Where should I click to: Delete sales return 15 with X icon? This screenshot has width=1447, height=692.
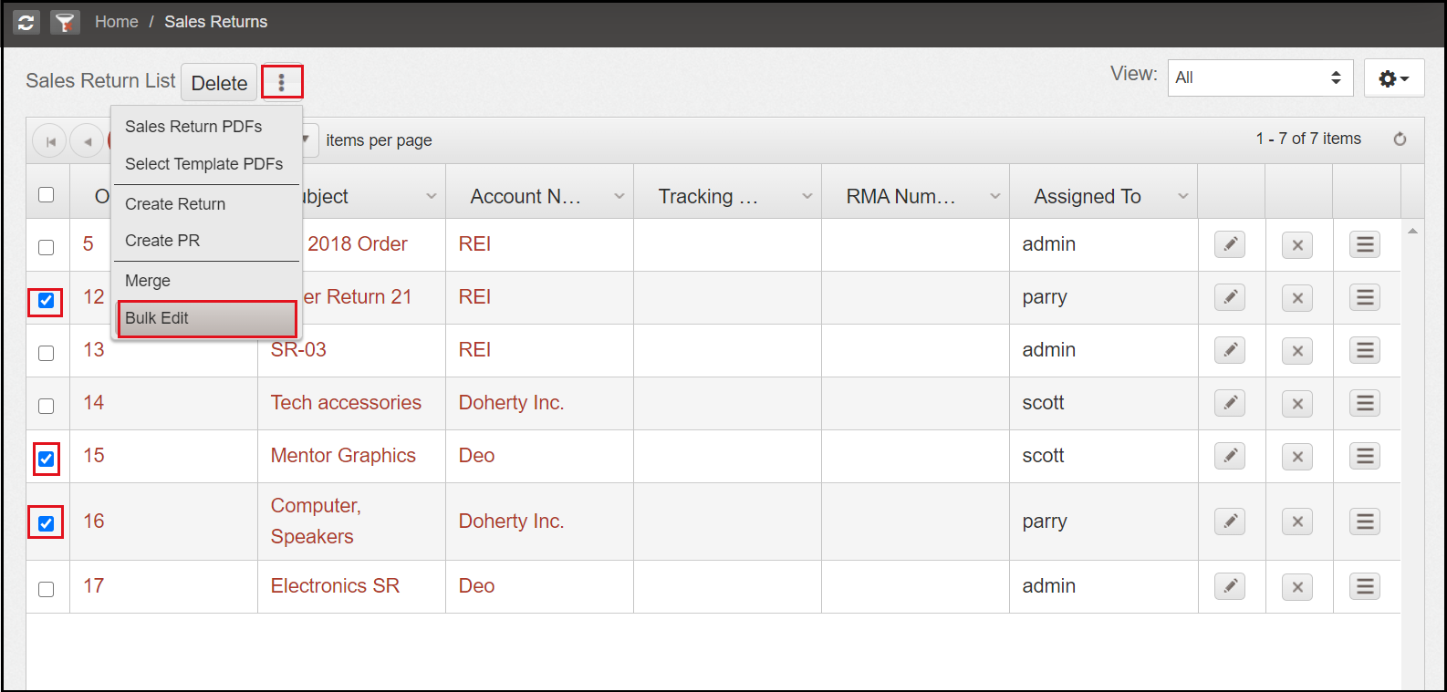(1297, 457)
